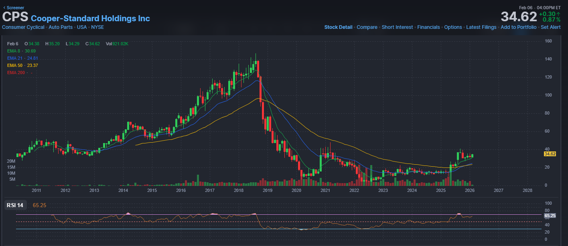The image size is (568, 246).
Task: Click the 20M volume axis label
Action: (x=11, y=161)
